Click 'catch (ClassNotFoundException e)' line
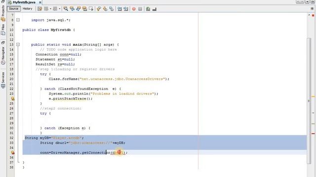 click(80, 89)
